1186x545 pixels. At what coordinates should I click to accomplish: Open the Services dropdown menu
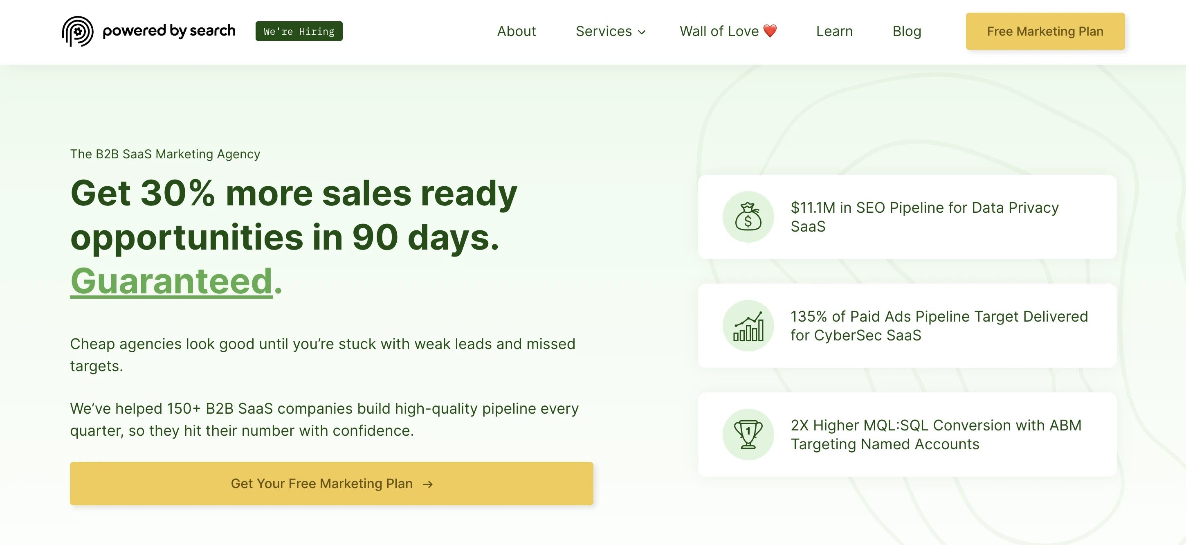(x=604, y=32)
